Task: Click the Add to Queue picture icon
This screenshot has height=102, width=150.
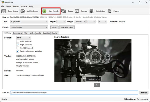Action: pos(23,11)
